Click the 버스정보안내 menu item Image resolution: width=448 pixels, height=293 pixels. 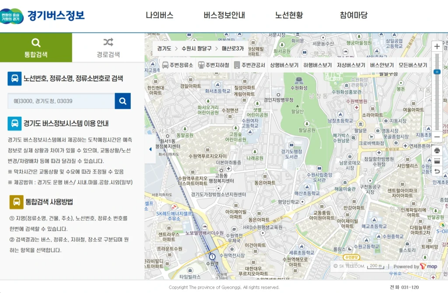(x=224, y=14)
